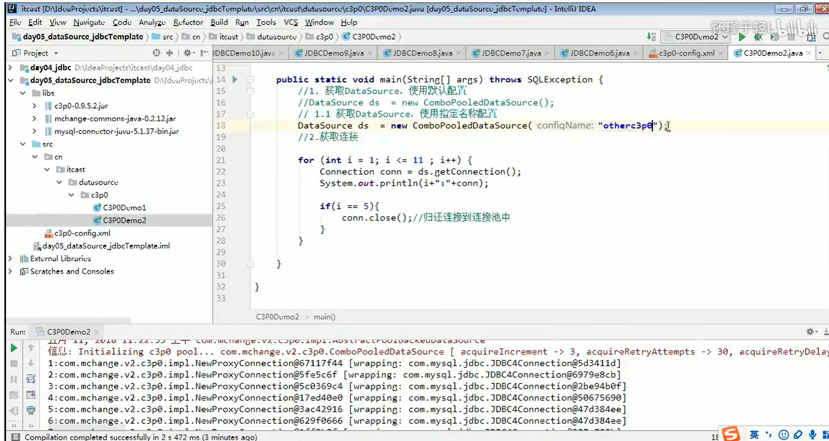829x441 pixels.
Task: Click the main method gutter run arrow
Action: 235,79
